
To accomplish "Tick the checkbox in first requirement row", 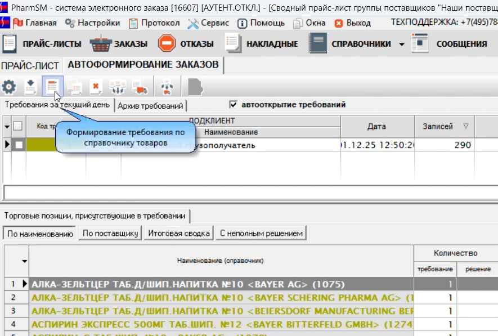I will (19, 145).
